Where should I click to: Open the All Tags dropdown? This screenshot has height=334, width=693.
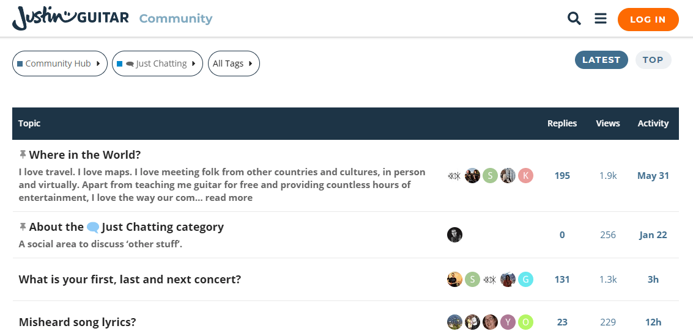[x=234, y=64]
